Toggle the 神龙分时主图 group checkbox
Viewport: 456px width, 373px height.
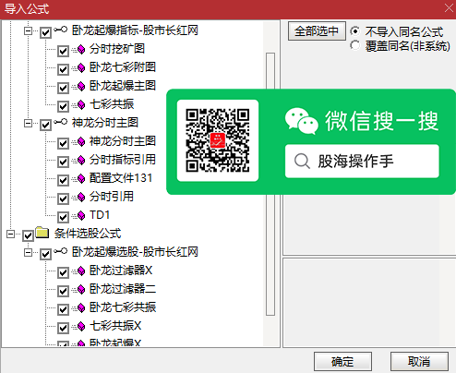[x=45, y=125]
